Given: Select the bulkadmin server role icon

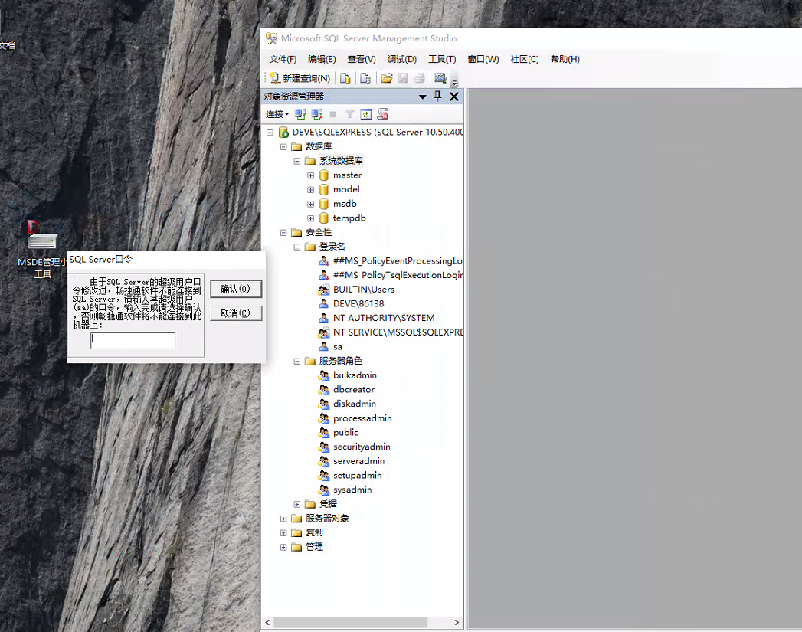Looking at the screenshot, I should [x=324, y=375].
